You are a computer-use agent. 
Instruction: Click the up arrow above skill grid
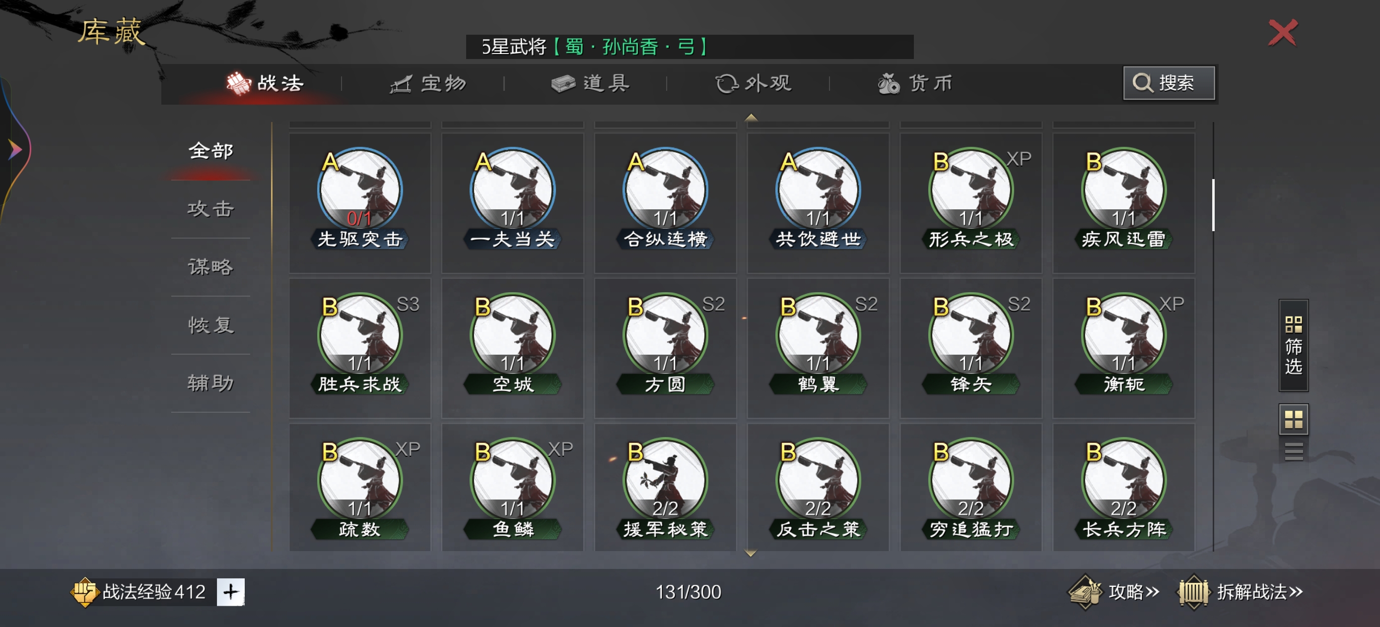tap(751, 117)
